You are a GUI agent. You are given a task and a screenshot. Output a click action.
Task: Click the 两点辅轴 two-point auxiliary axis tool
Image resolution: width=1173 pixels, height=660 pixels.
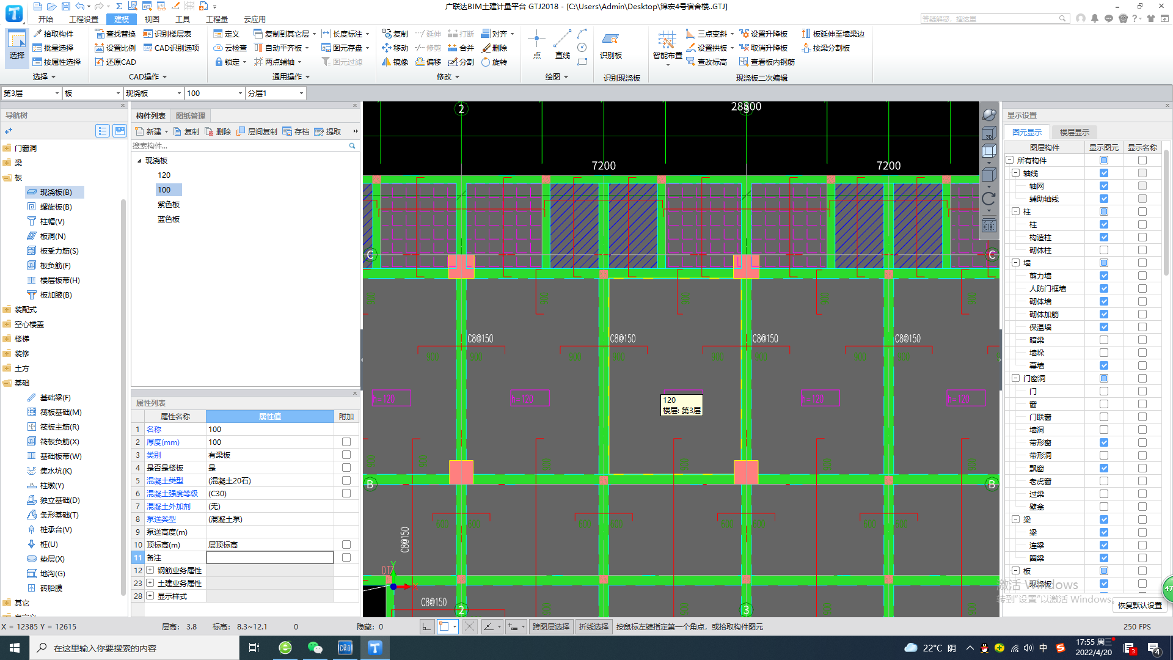(x=277, y=62)
